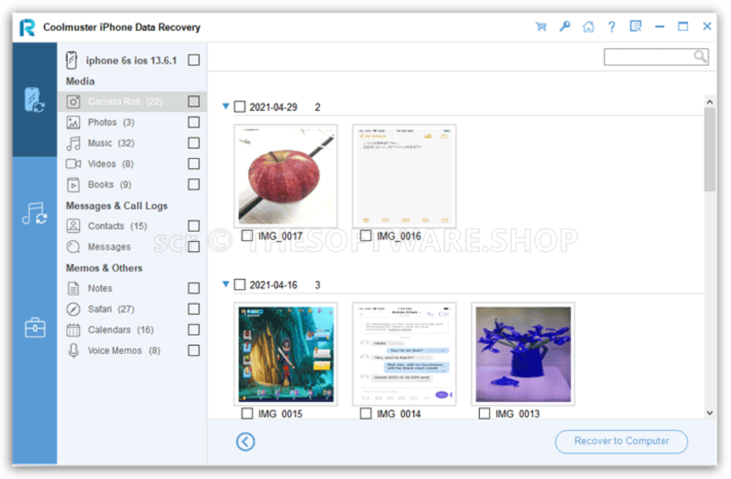The height and width of the screenshot is (479, 731).
Task: Click Recover to Computer button
Action: (621, 441)
